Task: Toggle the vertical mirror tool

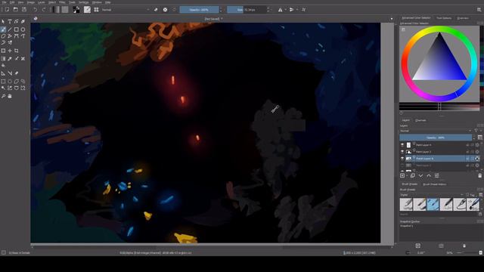Action: pyautogui.click(x=292, y=10)
